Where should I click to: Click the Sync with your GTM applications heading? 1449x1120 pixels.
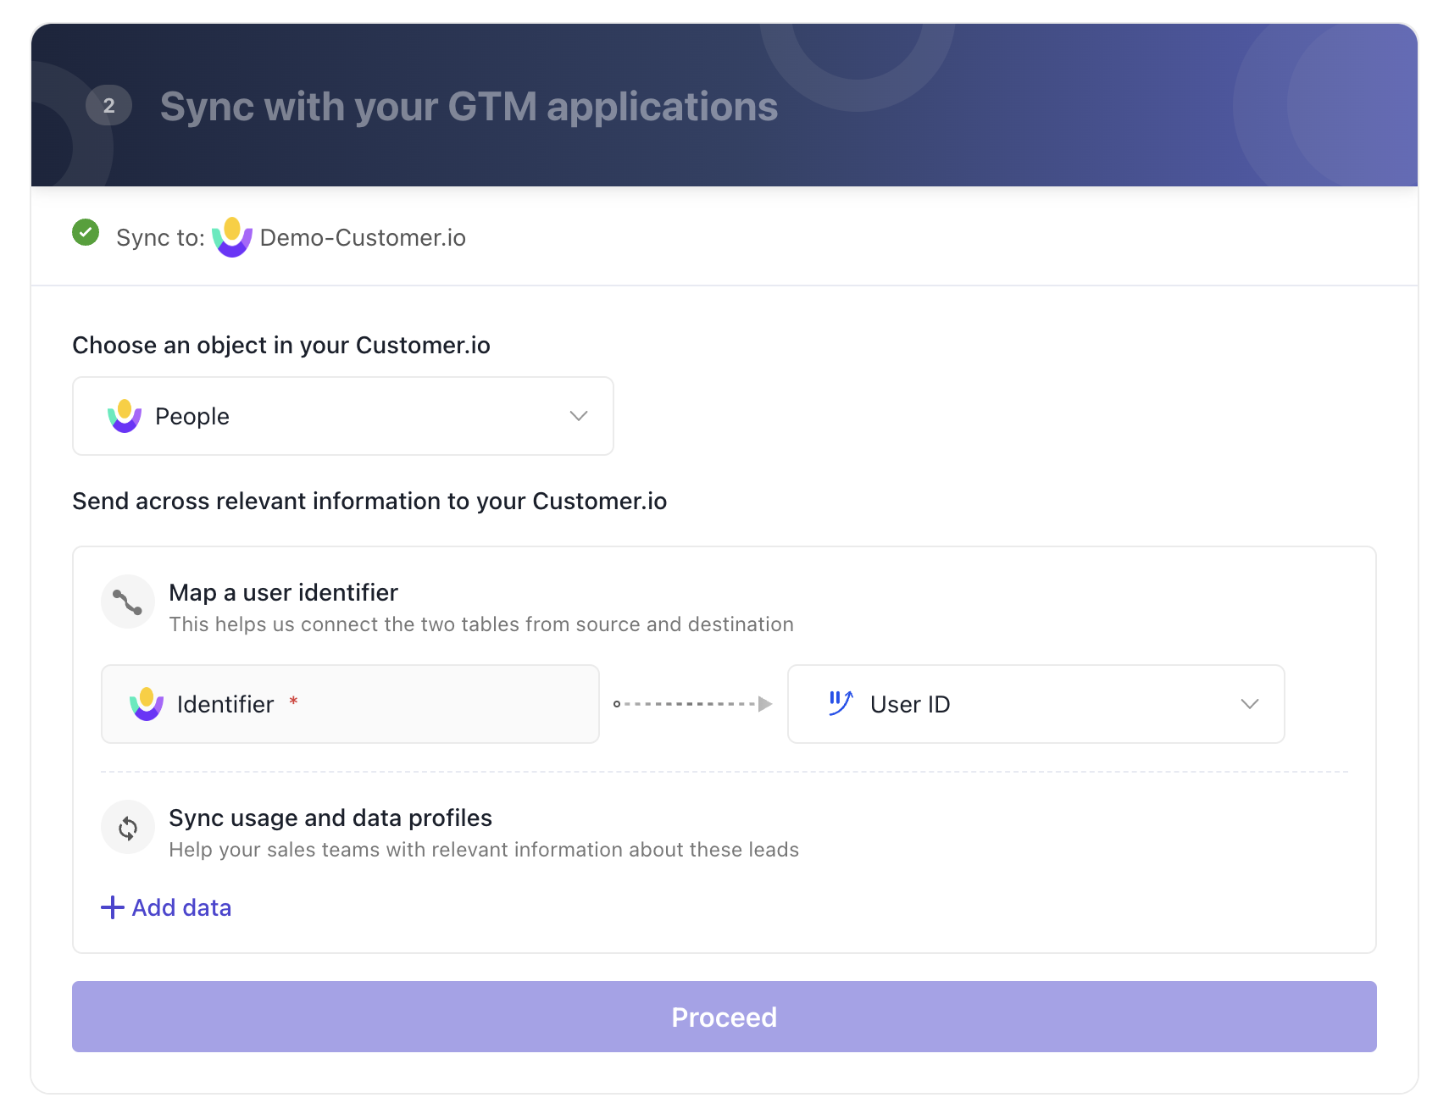[x=469, y=107]
